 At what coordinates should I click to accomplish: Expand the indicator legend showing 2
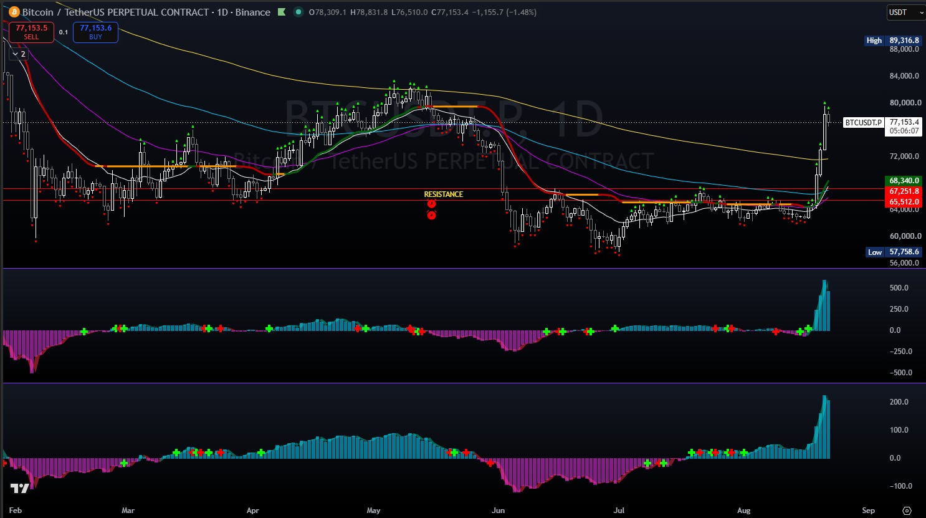click(19, 54)
